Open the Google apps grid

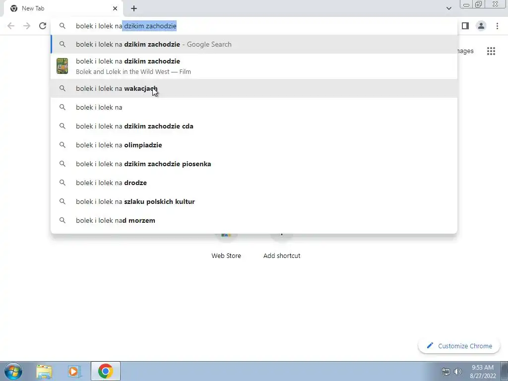click(491, 51)
